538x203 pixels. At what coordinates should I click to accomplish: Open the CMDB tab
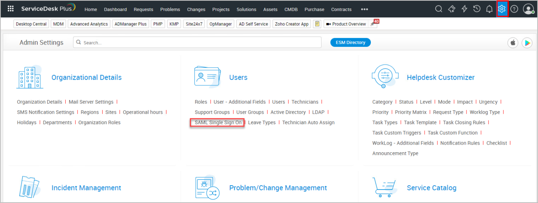point(291,9)
